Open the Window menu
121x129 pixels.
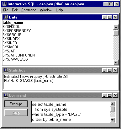coord(46,10)
